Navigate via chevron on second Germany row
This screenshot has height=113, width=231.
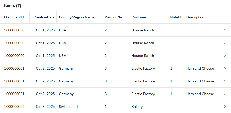[225, 81]
